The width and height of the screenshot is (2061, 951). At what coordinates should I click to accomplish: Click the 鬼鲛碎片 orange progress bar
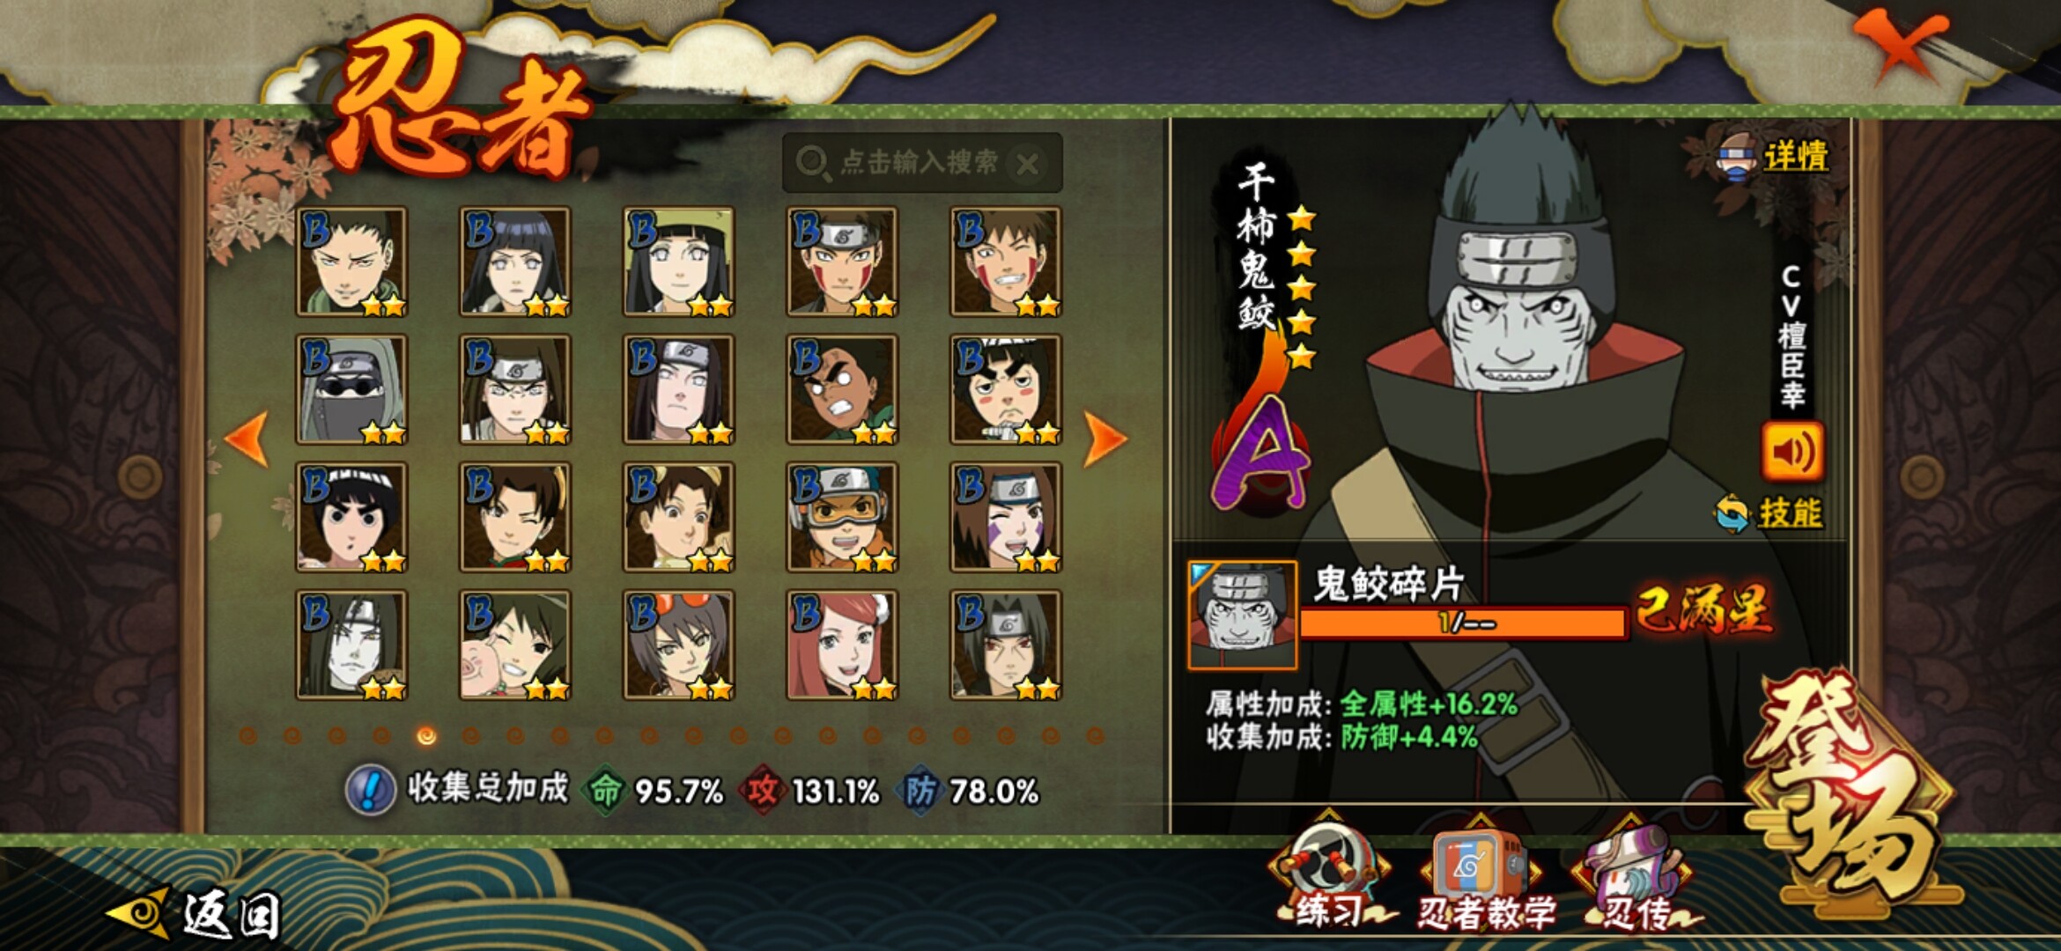click(1463, 623)
